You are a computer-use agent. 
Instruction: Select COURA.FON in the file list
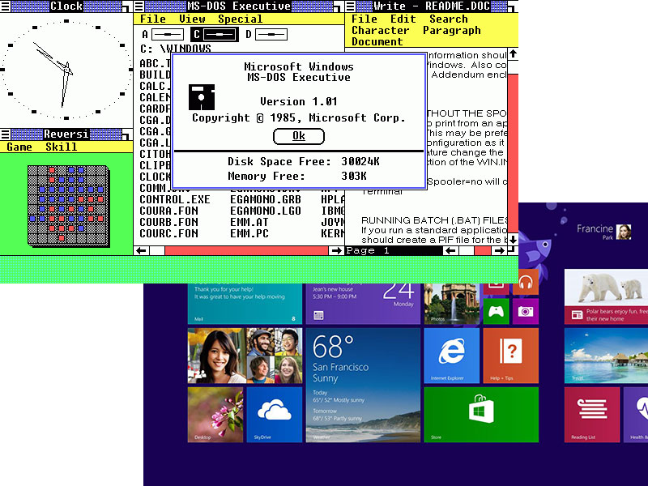click(168, 211)
